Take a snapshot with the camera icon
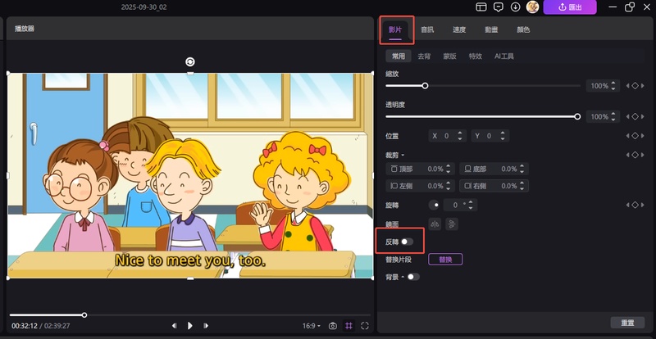The height and width of the screenshot is (339, 656). pyautogui.click(x=333, y=326)
